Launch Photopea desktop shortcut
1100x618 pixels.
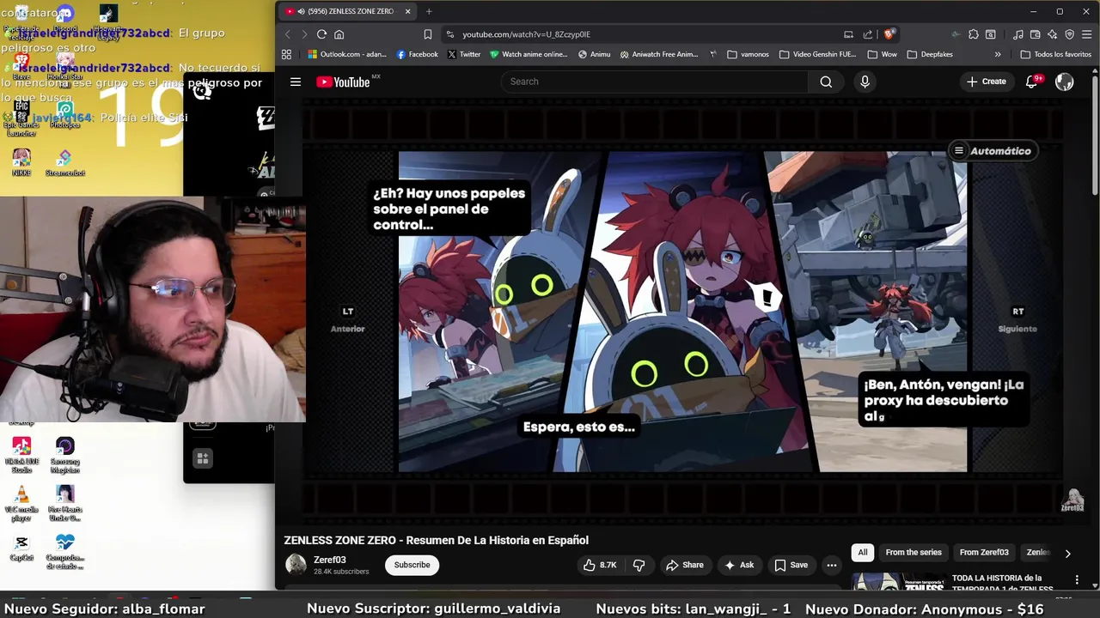click(x=64, y=115)
